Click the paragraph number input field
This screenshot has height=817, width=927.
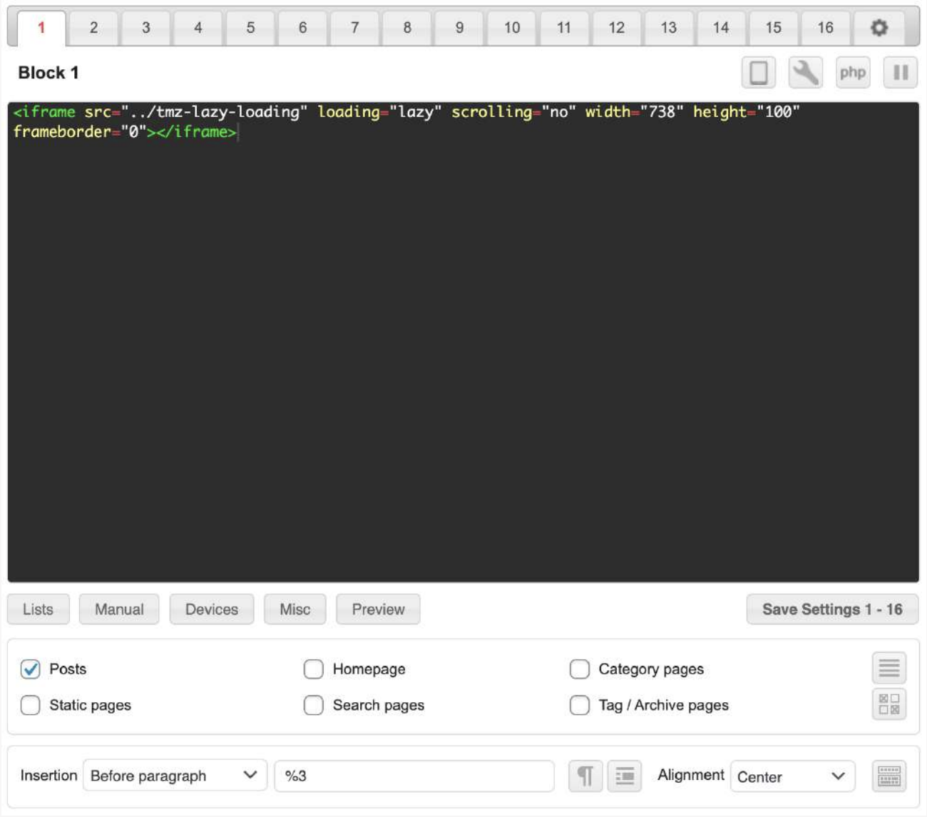[x=414, y=776]
